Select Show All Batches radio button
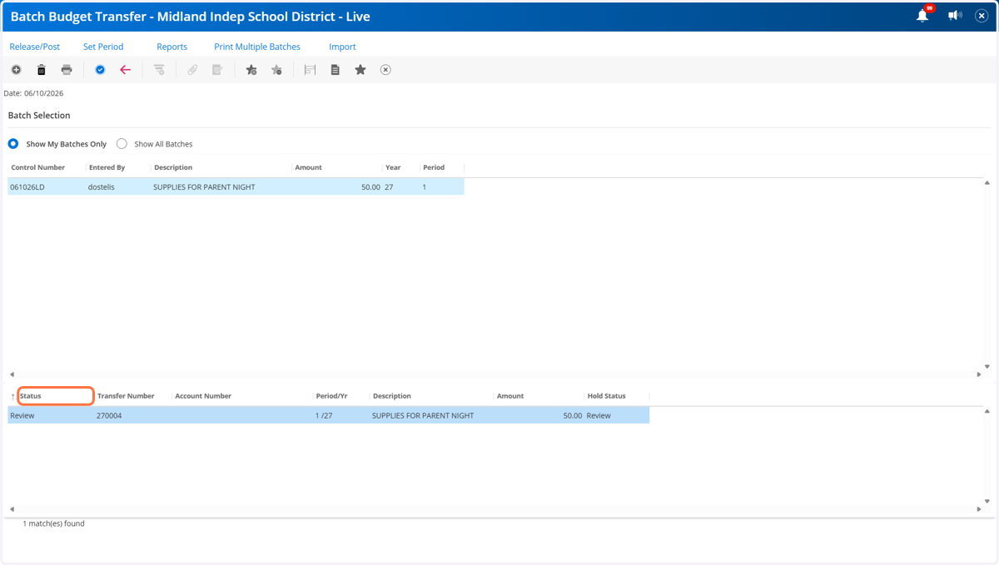 (122, 144)
